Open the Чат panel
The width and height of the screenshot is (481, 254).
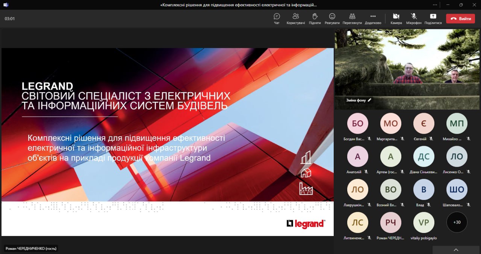pyautogui.click(x=277, y=19)
